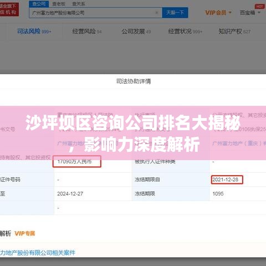Image resolution: width=266 pixels, height=266 pixels.
Task: Select the 查公司 search tab
Action: pyautogui.click(x=39, y=4)
